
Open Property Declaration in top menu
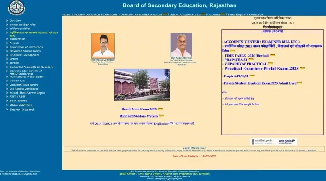pos(87,14)
